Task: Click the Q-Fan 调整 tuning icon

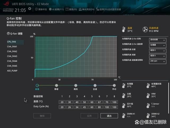Action: 8,34
